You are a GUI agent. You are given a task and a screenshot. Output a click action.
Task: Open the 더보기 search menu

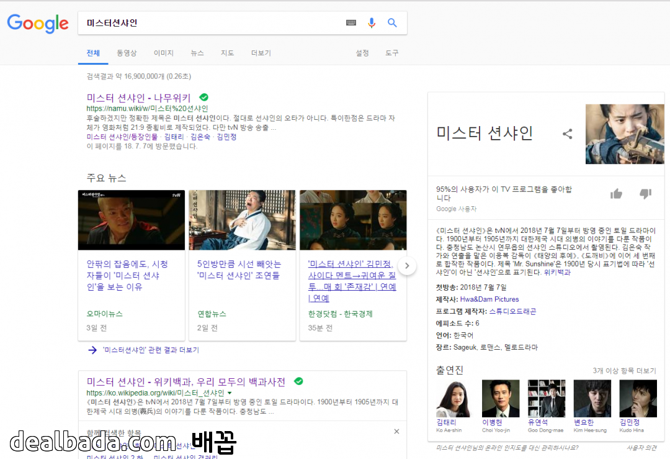[261, 53]
